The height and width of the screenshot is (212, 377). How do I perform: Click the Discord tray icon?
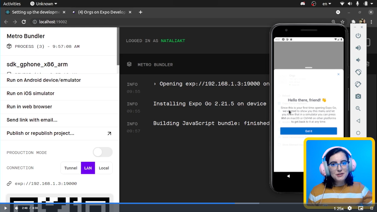click(x=303, y=4)
